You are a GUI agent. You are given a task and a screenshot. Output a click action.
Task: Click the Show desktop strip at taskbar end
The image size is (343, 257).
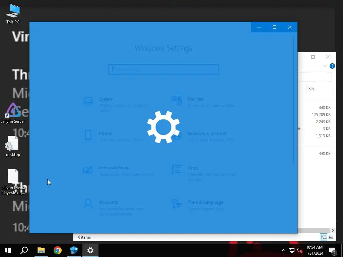342,250
